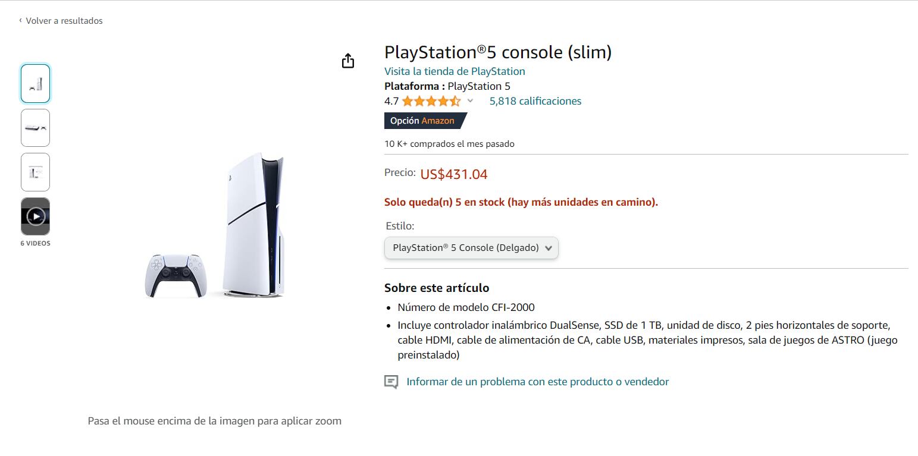Viewport: 918px width, 456px height.
Task: Click the main PlayStation 5 product image
Action: point(215,226)
